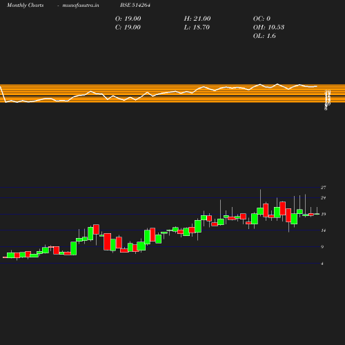Click the BSE 514264 symbol label
The image size is (345, 345).
pyautogui.click(x=135, y=5)
